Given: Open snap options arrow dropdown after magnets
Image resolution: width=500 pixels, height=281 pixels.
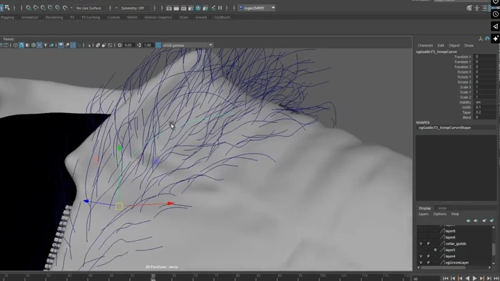Looking at the screenshot, I should pos(71,8).
